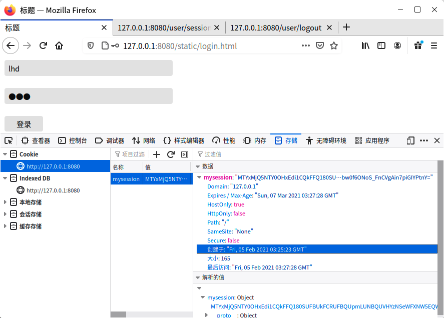Screen dimensions: 444x318
Task: Close the user/session tab
Action: (217, 27)
